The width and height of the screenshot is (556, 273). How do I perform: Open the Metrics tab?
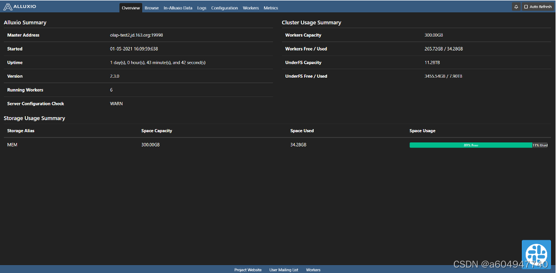(271, 8)
